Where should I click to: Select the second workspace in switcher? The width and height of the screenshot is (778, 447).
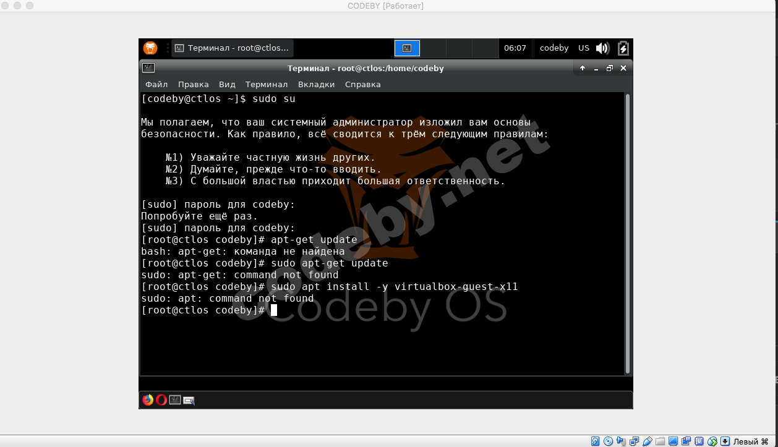(x=433, y=48)
